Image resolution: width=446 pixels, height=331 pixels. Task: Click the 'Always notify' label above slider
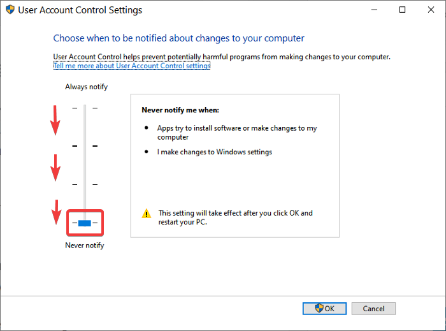point(86,87)
